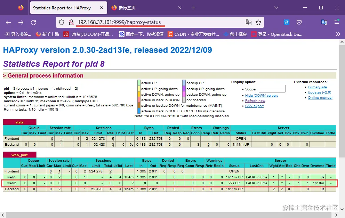345x218 pixels.
Task: List all tabs dropdown arrow
Action: tap(276, 8)
